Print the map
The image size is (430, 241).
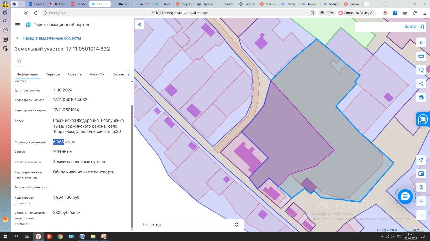tap(421, 97)
